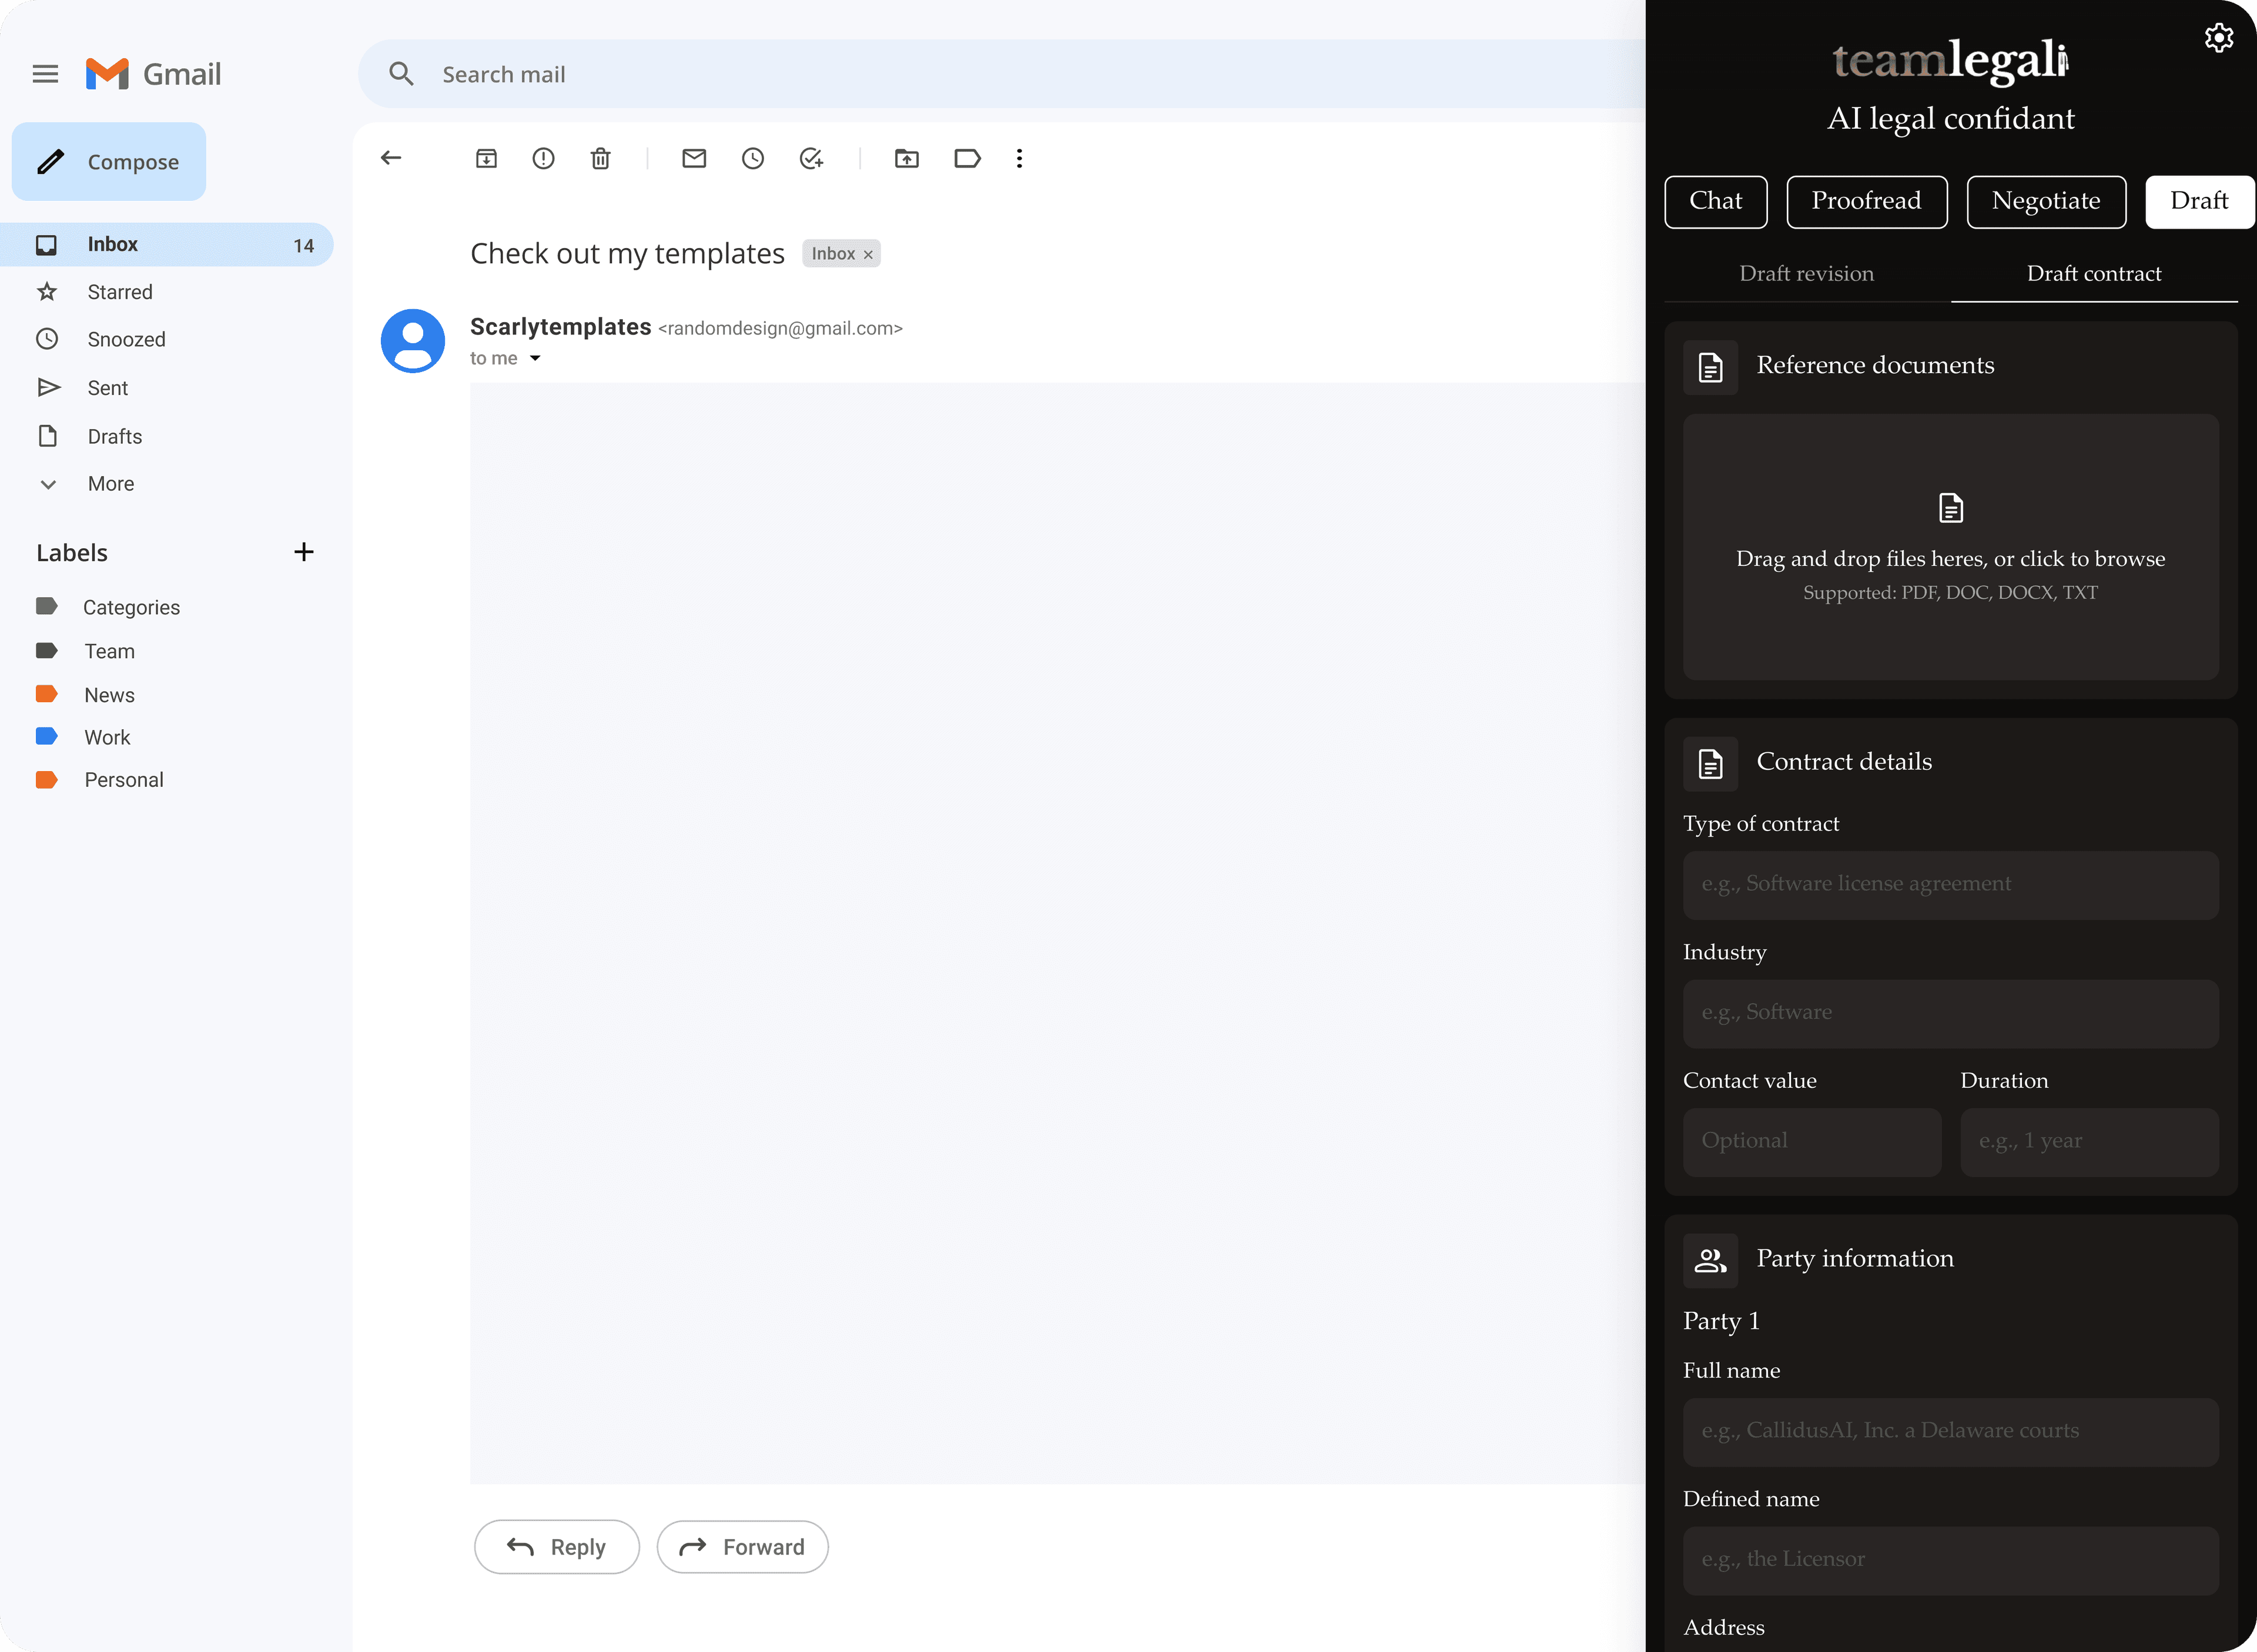Enable Chat mode in teamlegali
2257x1652 pixels.
1715,201
